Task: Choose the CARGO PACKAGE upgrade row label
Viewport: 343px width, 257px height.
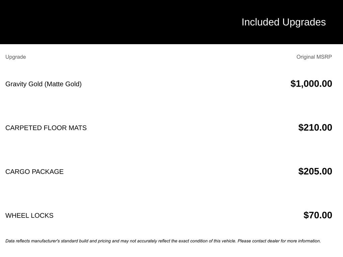Action: 34,172
